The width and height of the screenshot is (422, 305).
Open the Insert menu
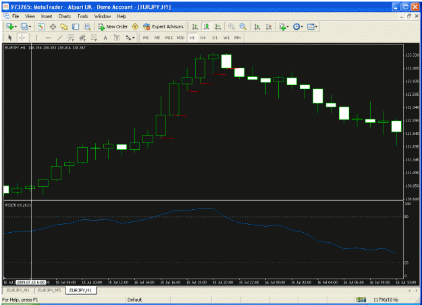point(47,16)
